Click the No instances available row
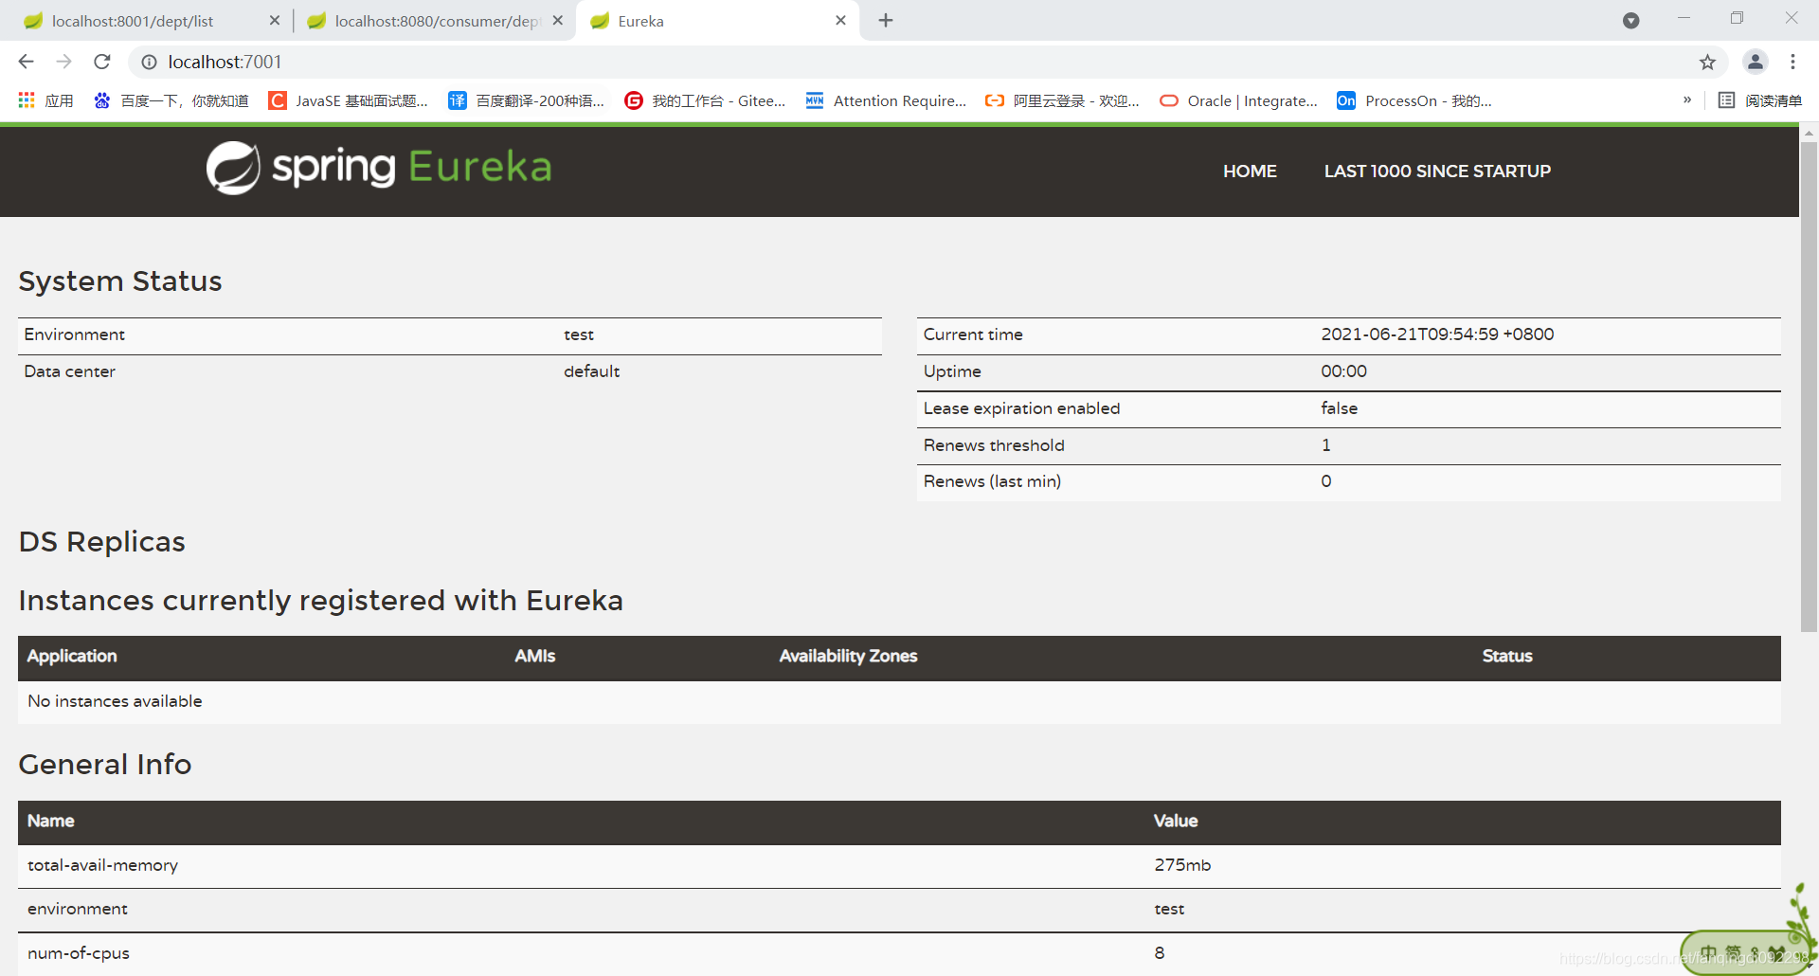 (x=899, y=702)
